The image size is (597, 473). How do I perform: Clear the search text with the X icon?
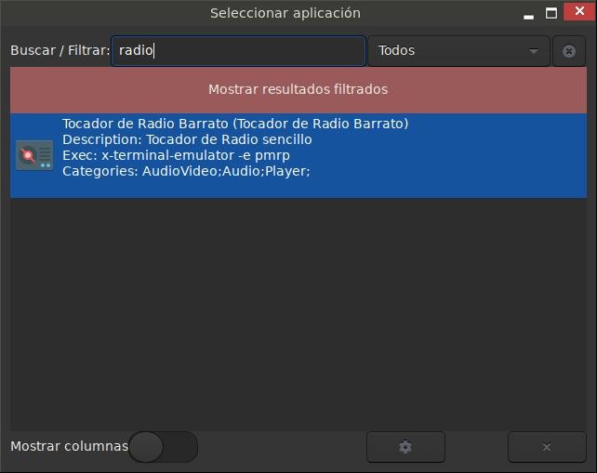click(x=569, y=50)
